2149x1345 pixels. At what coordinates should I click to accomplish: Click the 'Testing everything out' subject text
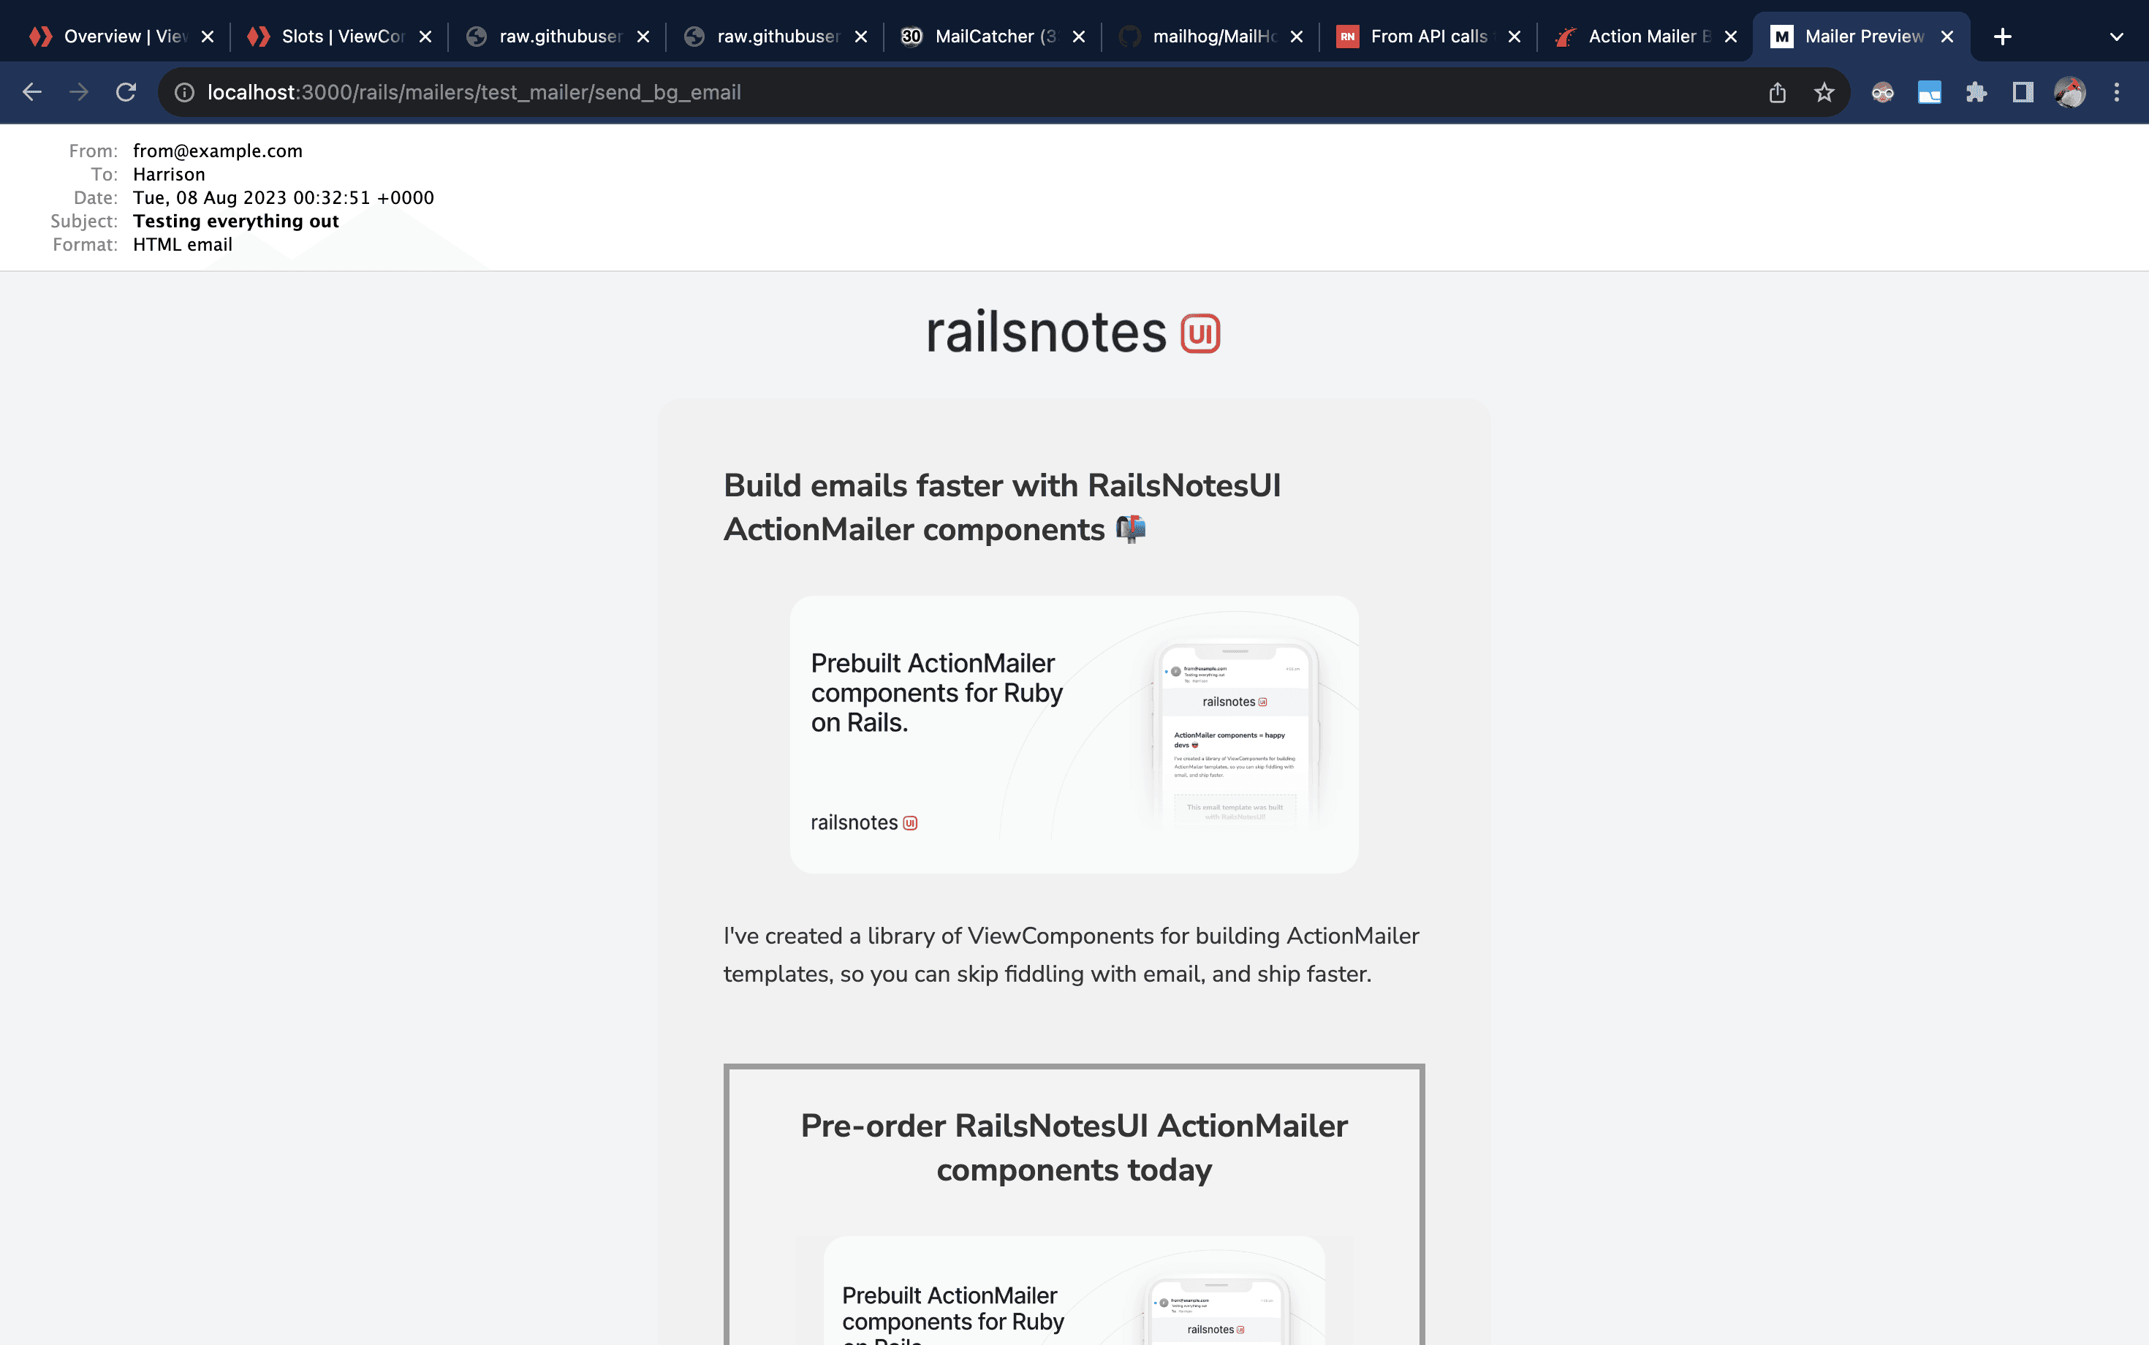[235, 221]
